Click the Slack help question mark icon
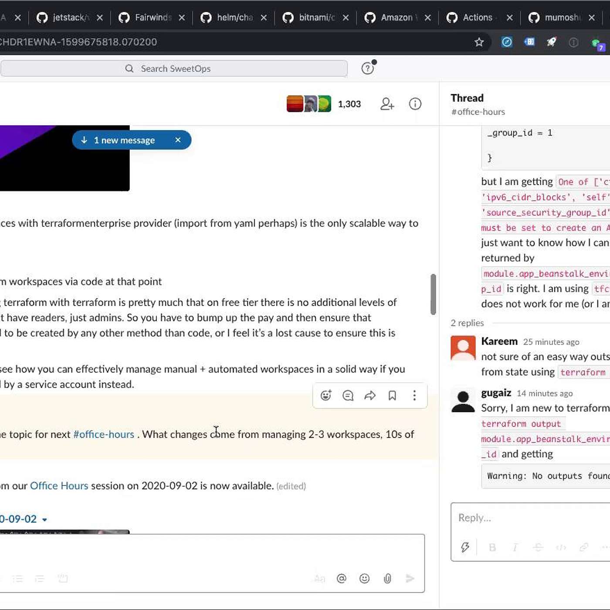This screenshot has height=610, width=610. (x=368, y=68)
